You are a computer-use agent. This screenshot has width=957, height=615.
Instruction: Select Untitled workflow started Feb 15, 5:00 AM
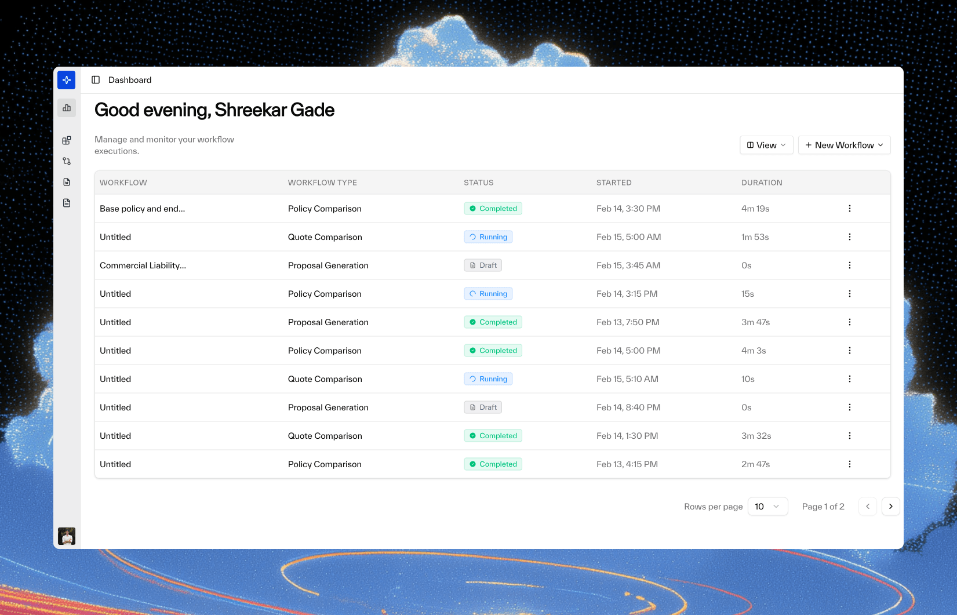(115, 237)
